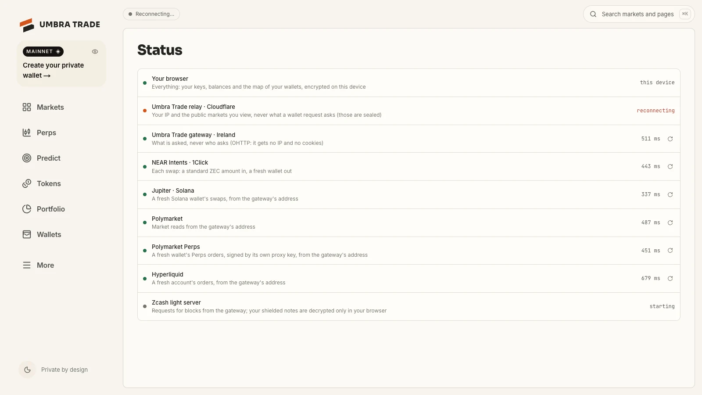The image size is (702, 395).
Task: Click 'Umbra Trade relay · Cloudflare' title
Action: point(193,107)
